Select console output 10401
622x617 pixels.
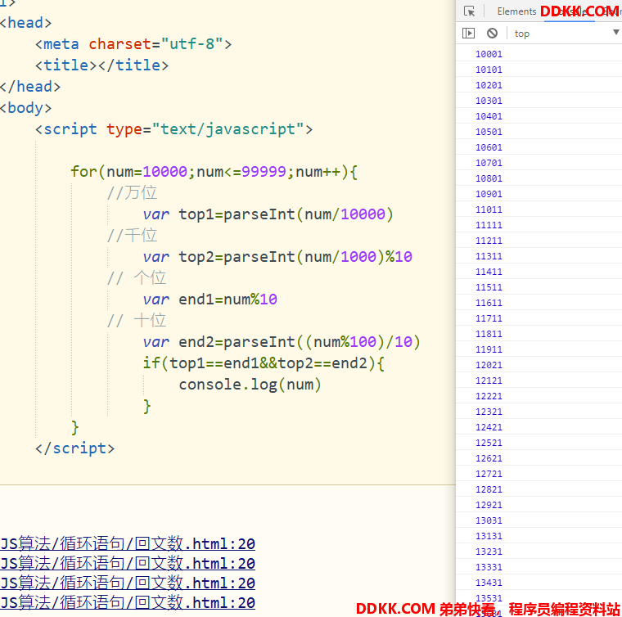click(489, 116)
